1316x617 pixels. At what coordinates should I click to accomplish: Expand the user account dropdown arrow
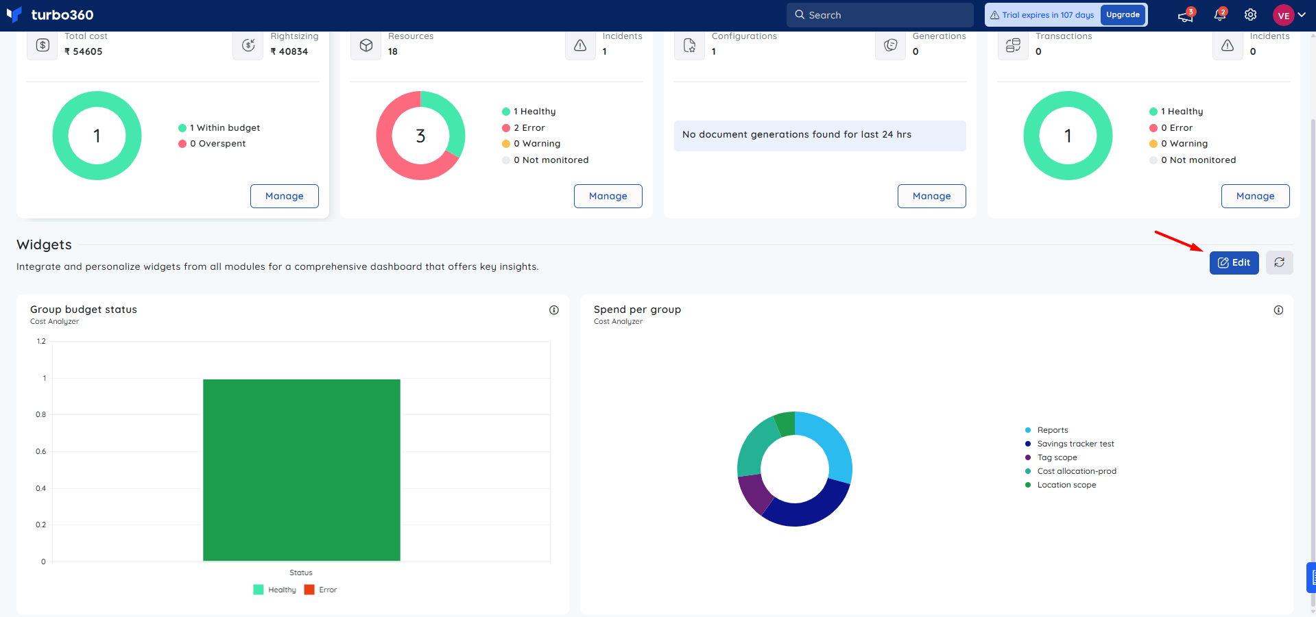click(1302, 14)
